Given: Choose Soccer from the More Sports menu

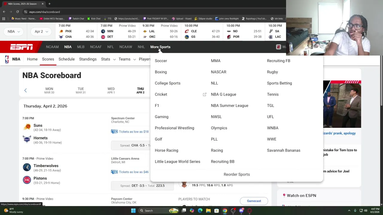Looking at the screenshot, I should click(x=161, y=61).
